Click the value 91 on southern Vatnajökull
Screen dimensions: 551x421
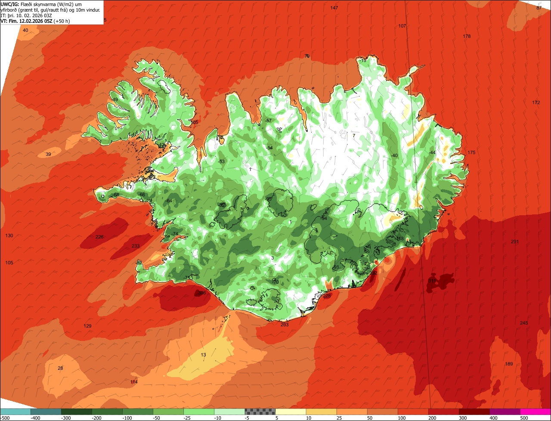(336, 267)
